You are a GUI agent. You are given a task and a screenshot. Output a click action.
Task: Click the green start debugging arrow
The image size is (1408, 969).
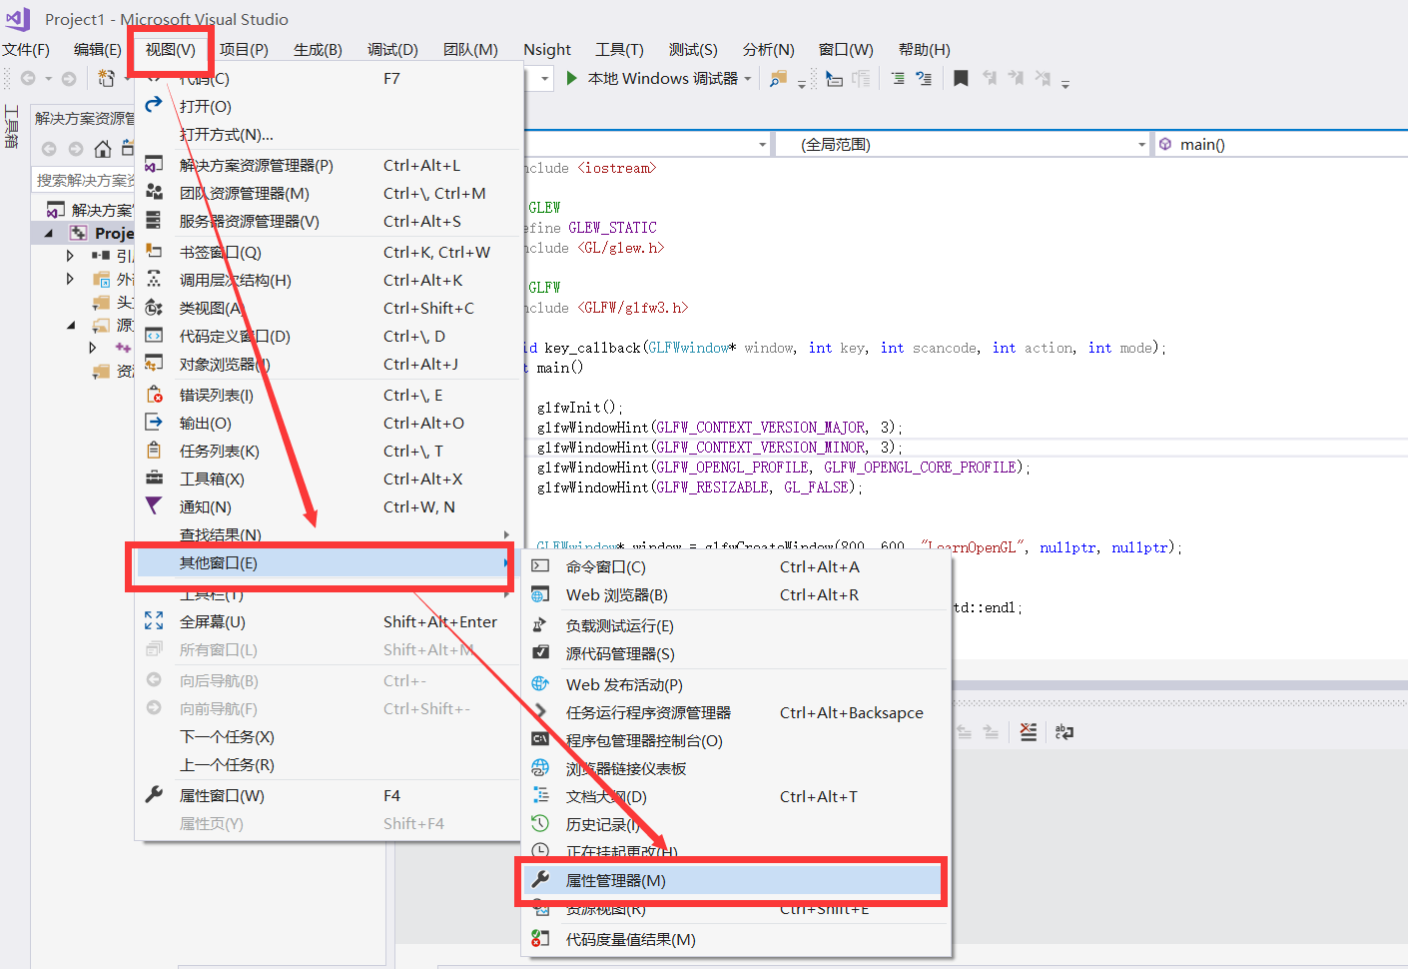pyautogui.click(x=572, y=78)
